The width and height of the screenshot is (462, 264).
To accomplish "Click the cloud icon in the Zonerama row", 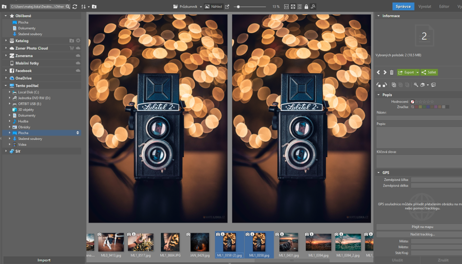I will pyautogui.click(x=78, y=56).
